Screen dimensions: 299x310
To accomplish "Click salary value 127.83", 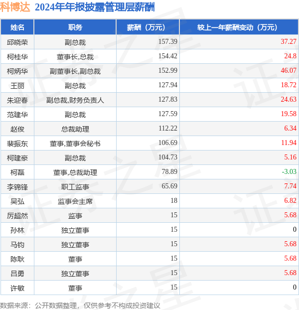I will pyautogui.click(x=168, y=99).
